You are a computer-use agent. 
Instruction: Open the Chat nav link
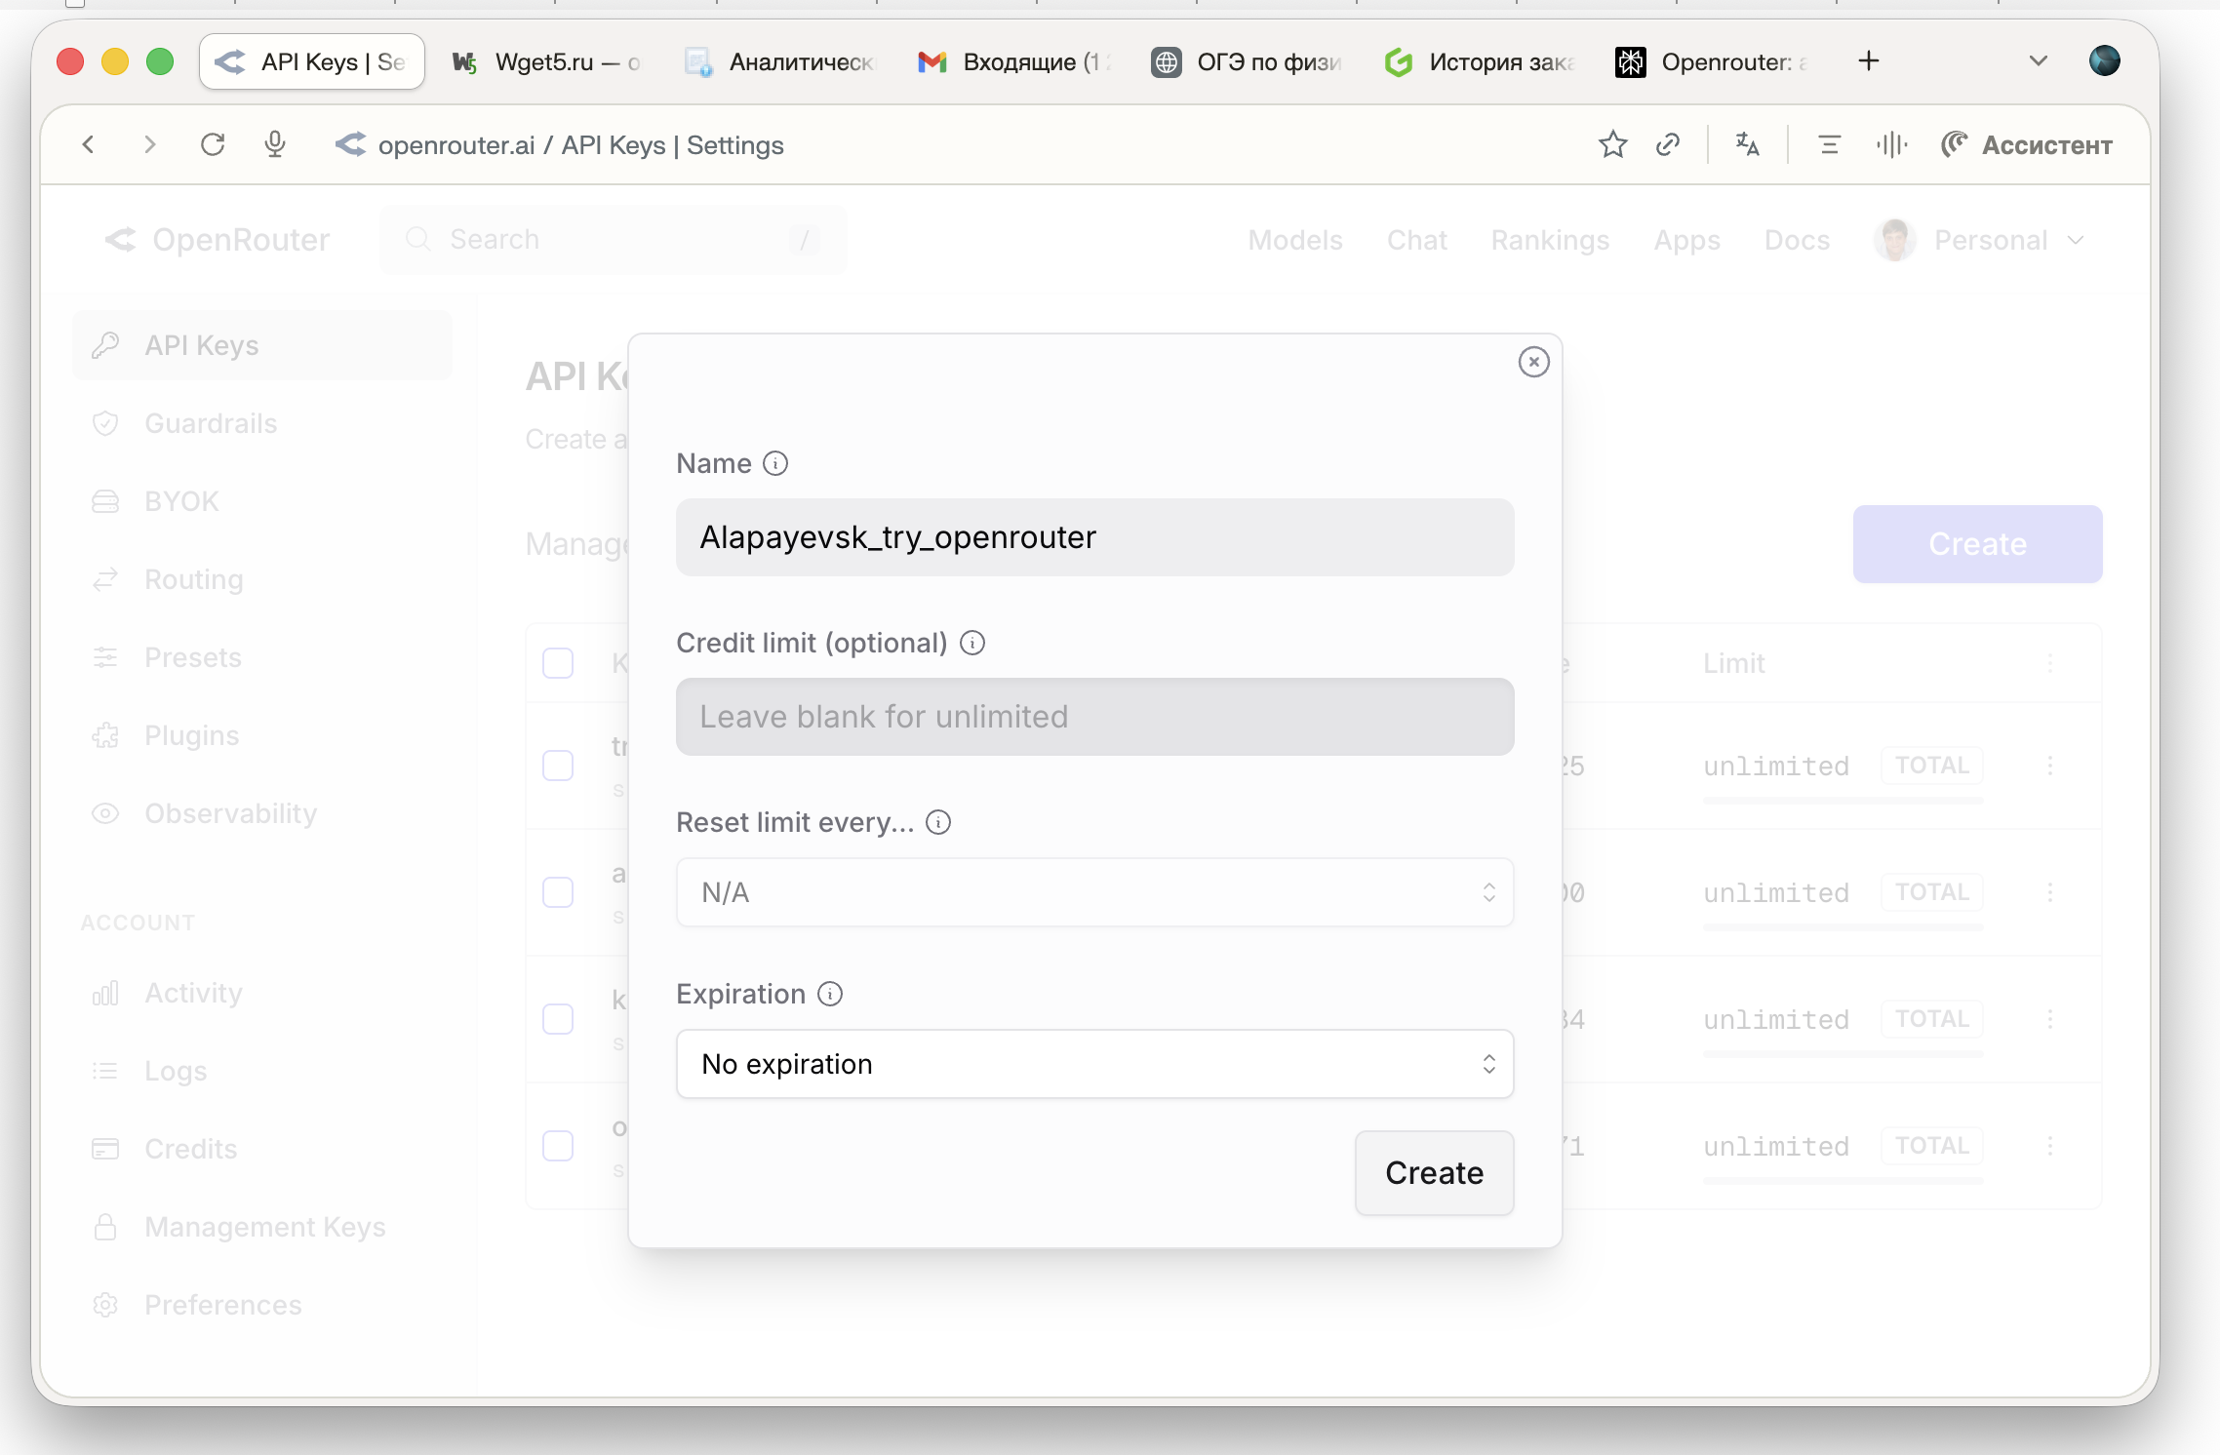pyautogui.click(x=1417, y=240)
